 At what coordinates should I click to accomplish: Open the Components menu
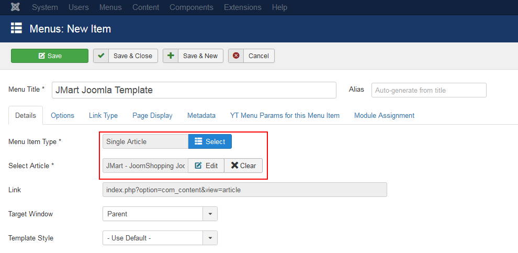pos(192,7)
